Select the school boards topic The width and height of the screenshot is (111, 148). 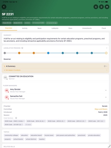18,139
